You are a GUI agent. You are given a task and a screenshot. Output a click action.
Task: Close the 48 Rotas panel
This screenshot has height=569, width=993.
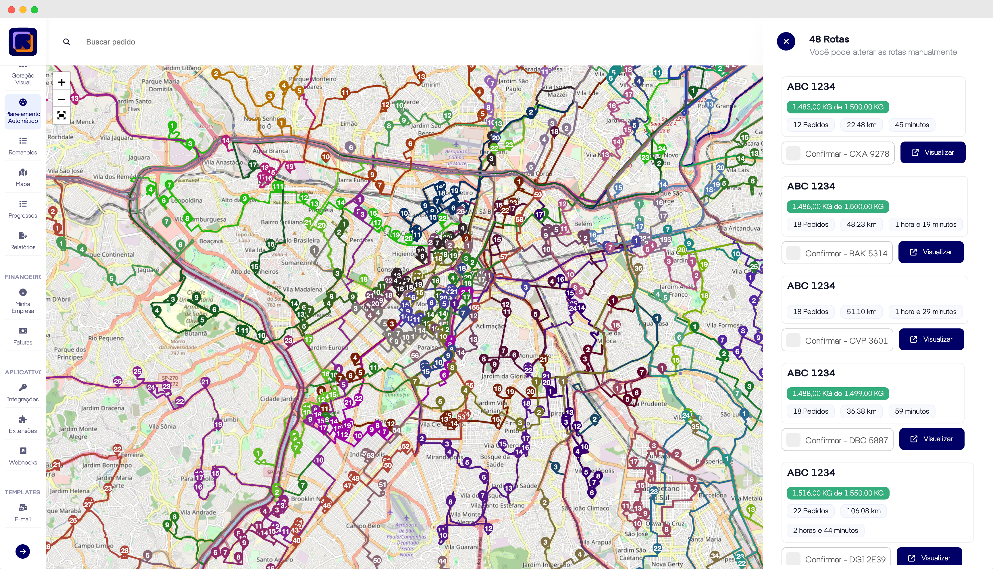[x=786, y=41]
